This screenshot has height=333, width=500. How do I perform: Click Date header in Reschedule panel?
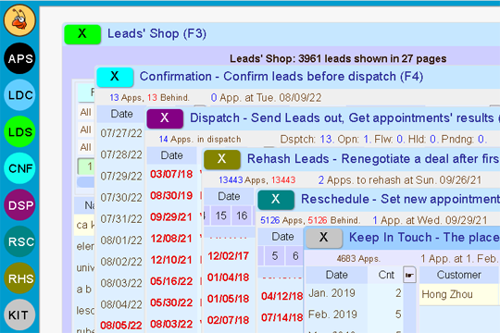pos(282,237)
